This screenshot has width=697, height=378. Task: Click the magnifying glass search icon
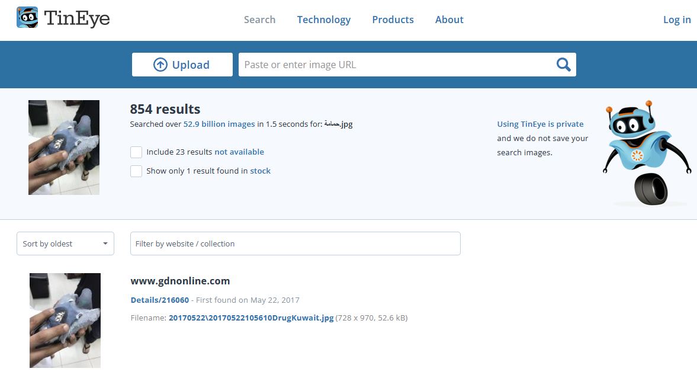[563, 65]
